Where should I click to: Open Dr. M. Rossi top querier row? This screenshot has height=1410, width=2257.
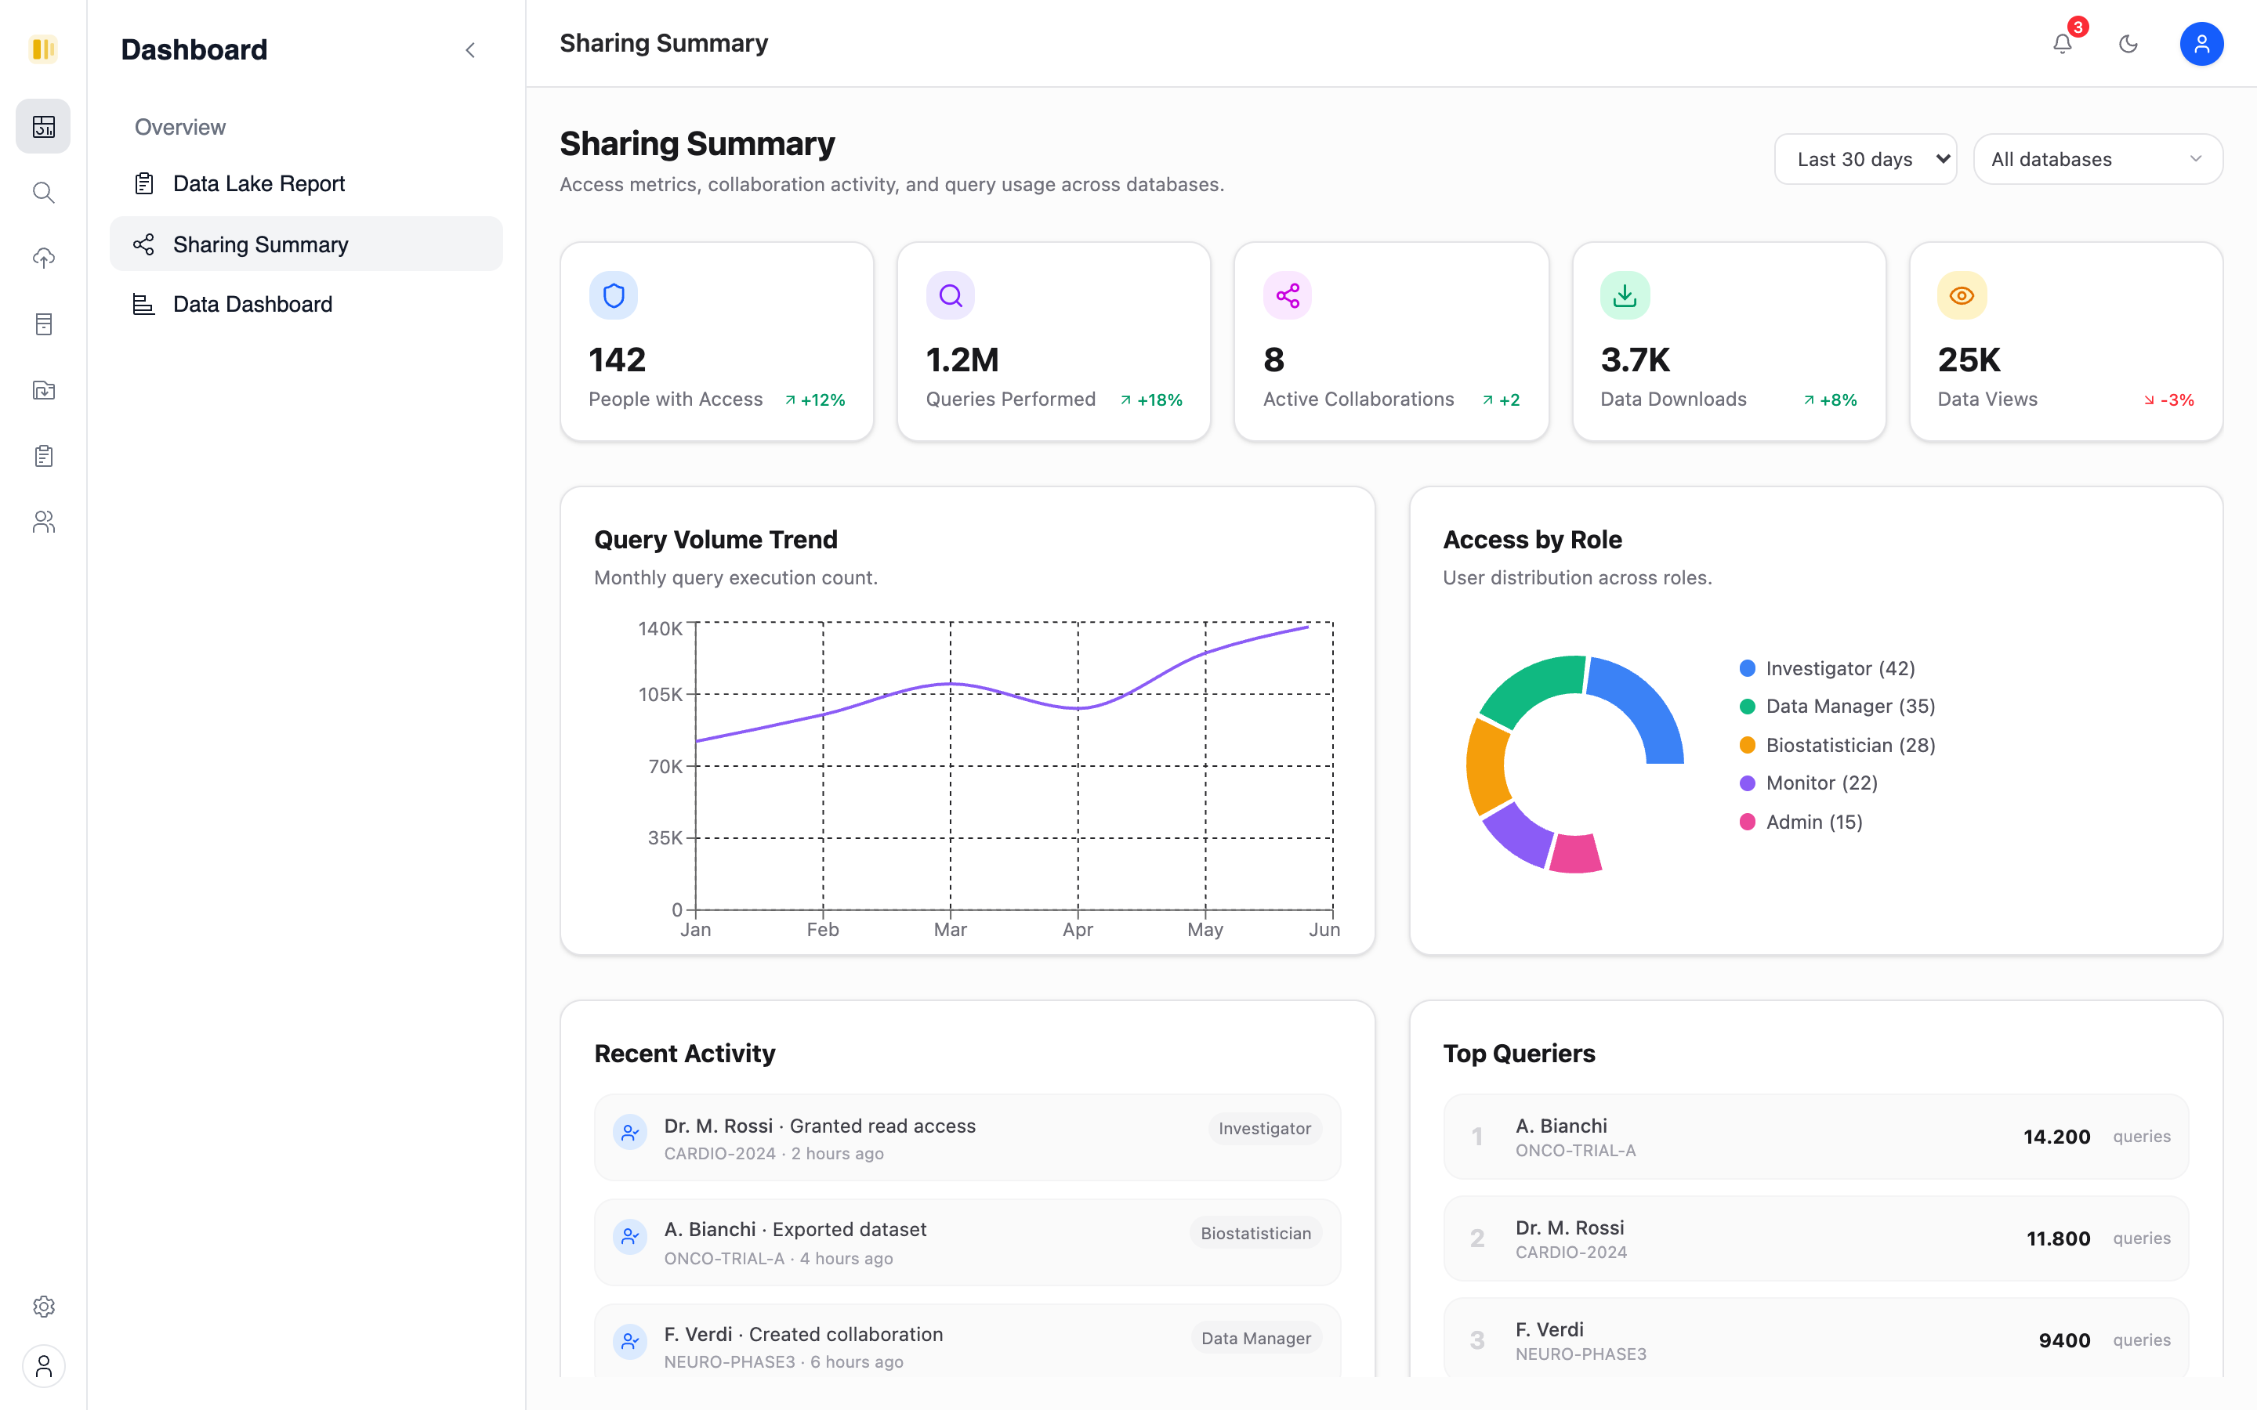tap(1815, 1238)
